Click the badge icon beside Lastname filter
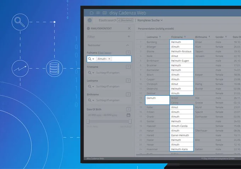 coord(128,81)
